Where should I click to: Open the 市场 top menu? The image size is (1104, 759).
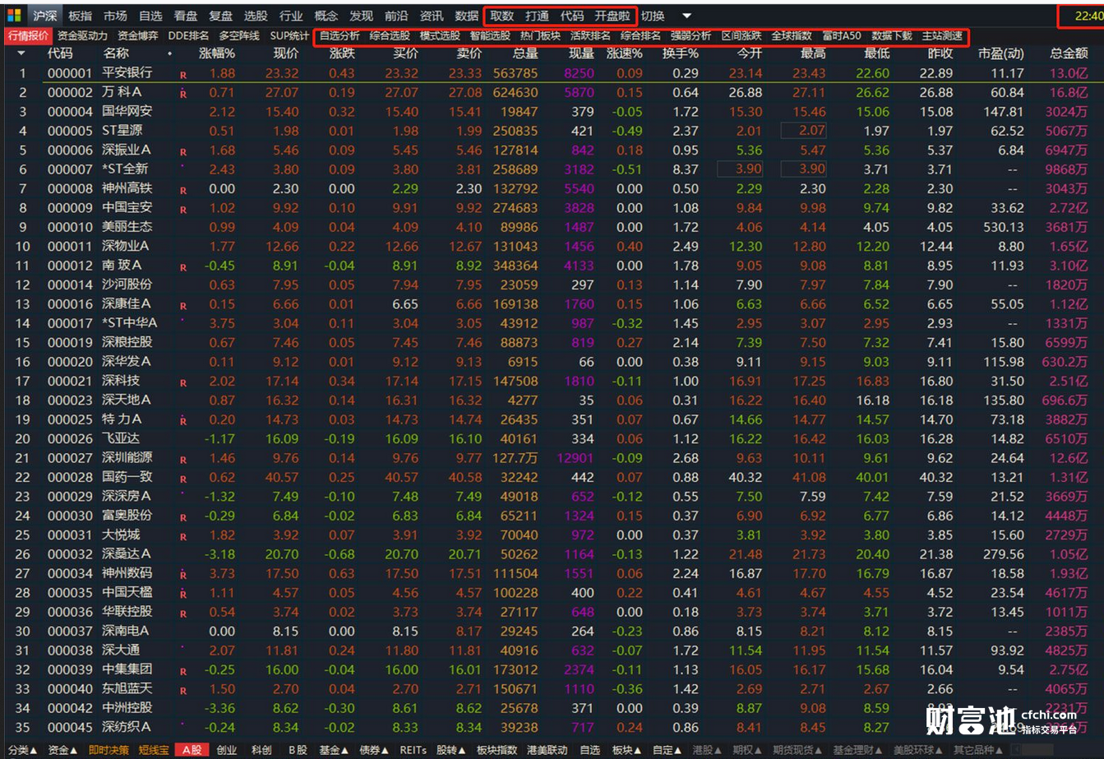point(115,16)
